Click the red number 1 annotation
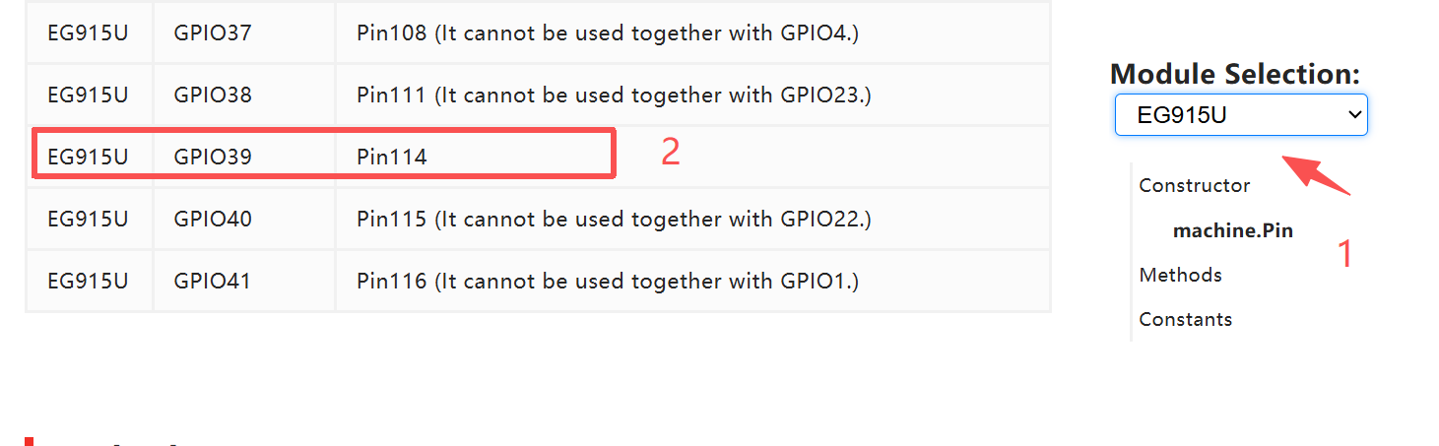This screenshot has width=1439, height=446. [1344, 254]
